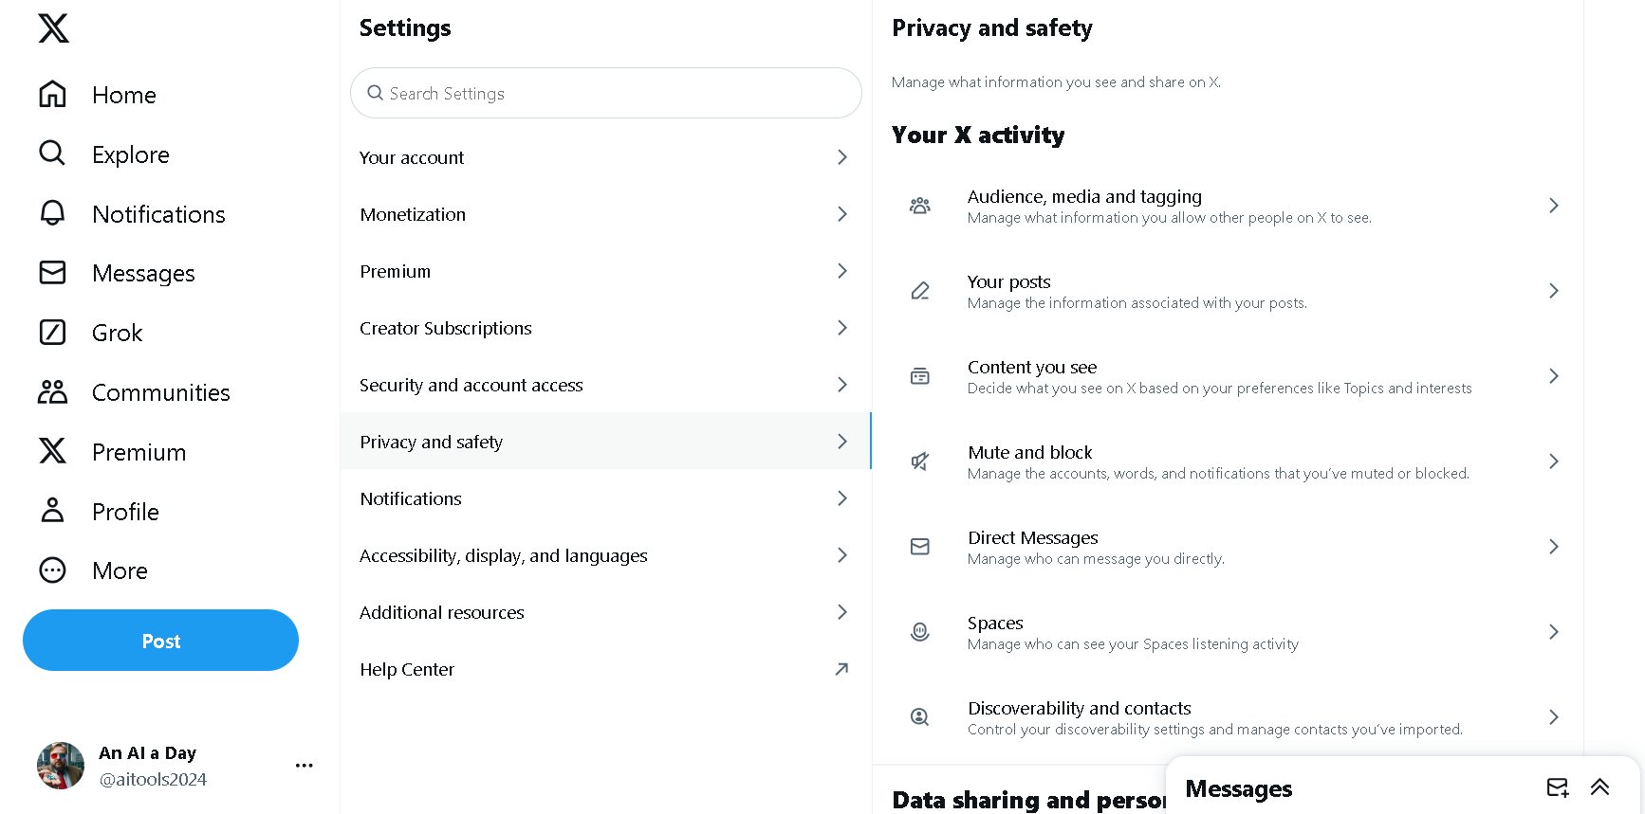Viewport: 1645px width, 814px height.
Task: Expand Audience, media and tagging chevron
Action: click(x=1553, y=206)
